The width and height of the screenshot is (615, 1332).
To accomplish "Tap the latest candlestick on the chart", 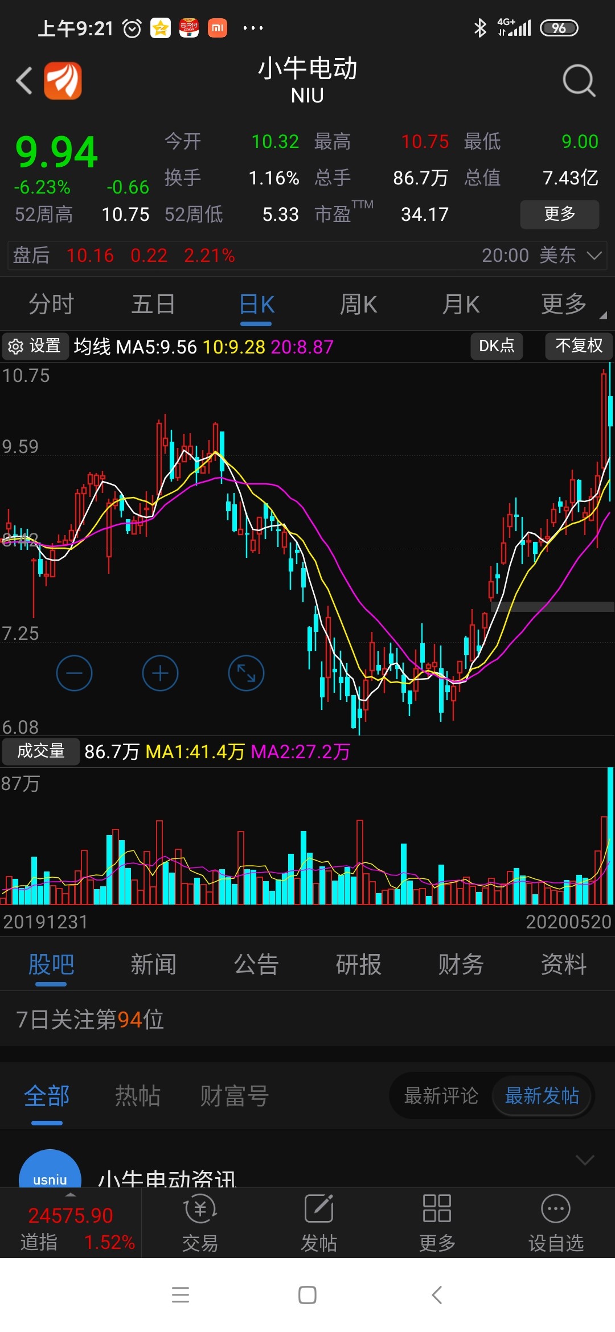I will (610, 433).
